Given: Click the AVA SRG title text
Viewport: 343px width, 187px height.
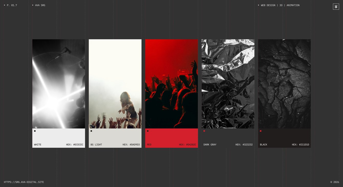Looking at the screenshot, I should [40, 5].
